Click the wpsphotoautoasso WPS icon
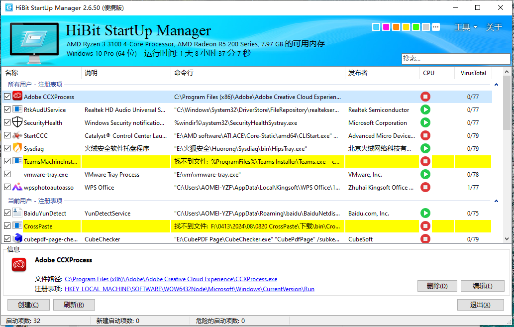The image size is (514, 327). tap(17, 187)
